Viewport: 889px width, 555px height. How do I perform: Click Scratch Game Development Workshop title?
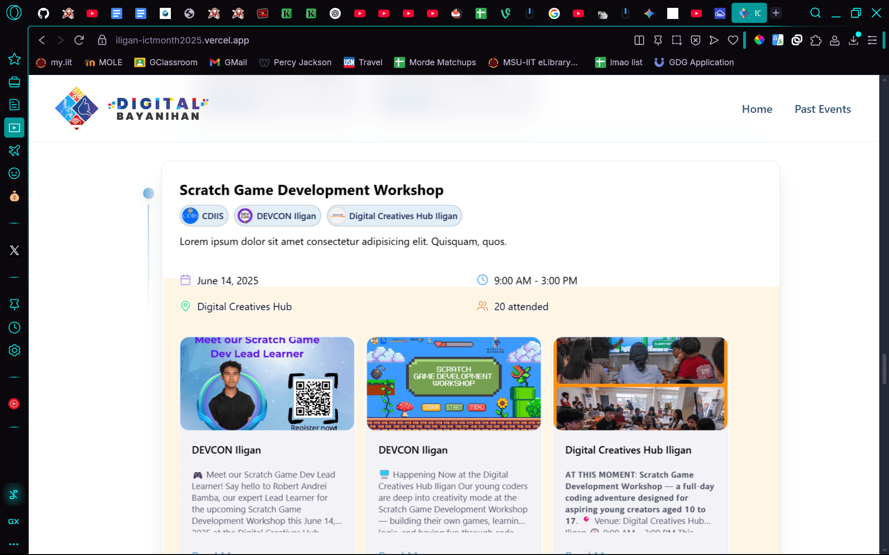coord(312,190)
